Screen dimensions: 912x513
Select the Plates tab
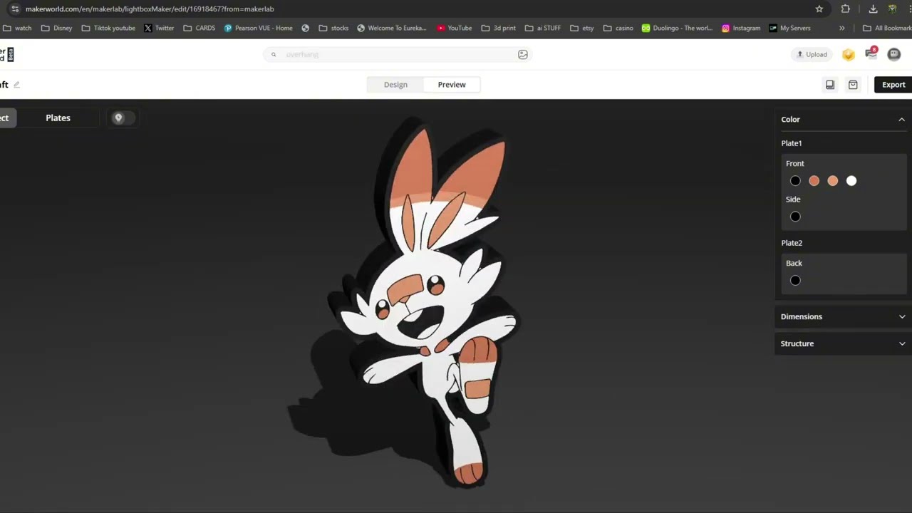tap(58, 118)
